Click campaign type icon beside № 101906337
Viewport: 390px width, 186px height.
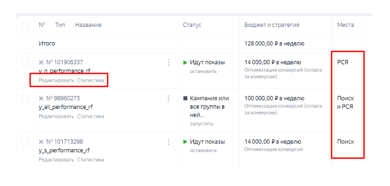click(41, 62)
